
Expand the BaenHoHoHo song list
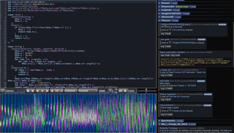[171, 121]
